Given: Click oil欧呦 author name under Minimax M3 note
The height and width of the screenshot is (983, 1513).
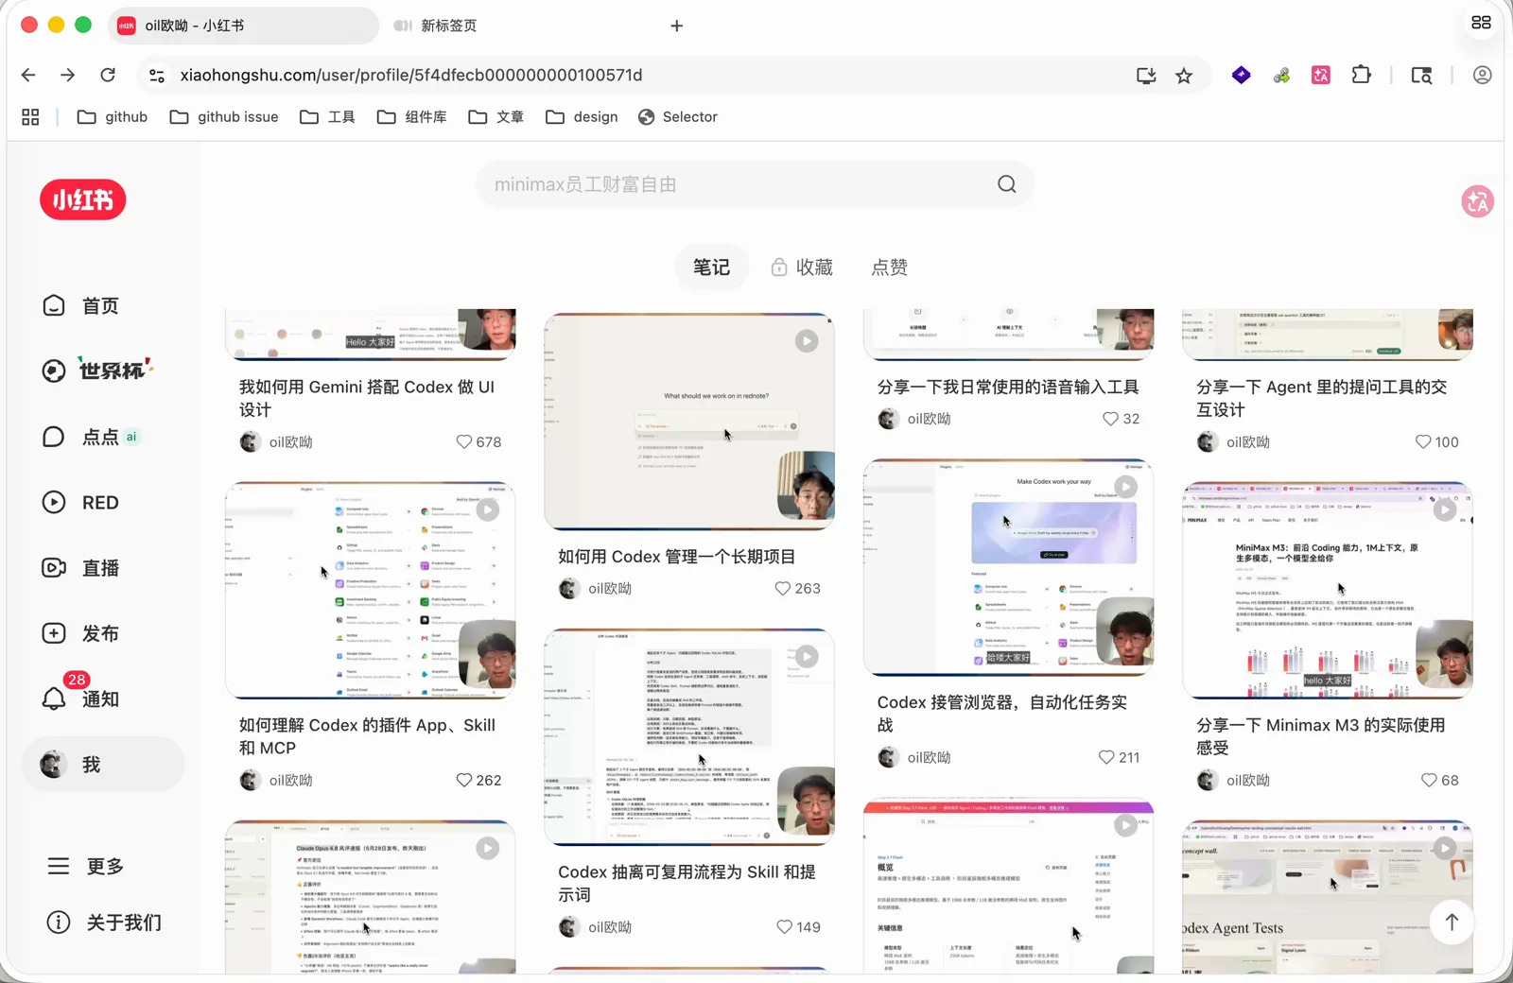Looking at the screenshot, I should click(1248, 780).
